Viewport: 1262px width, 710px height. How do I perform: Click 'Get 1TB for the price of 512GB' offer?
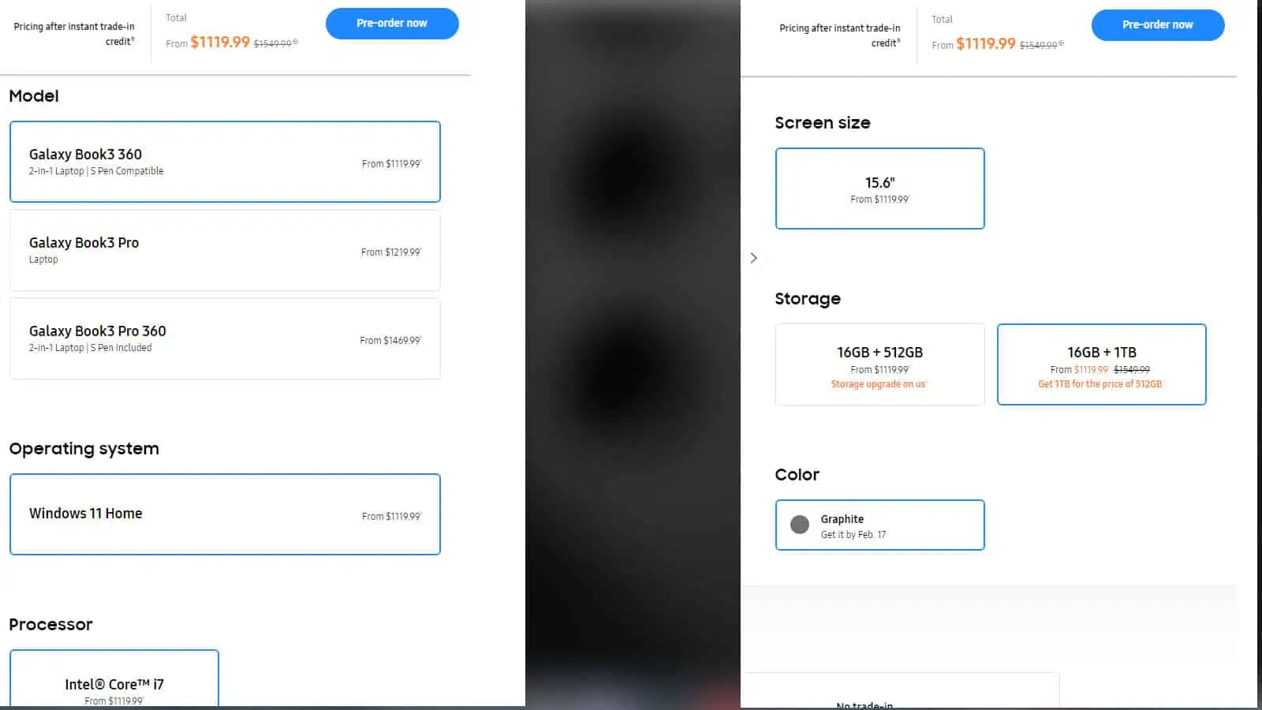click(1100, 384)
